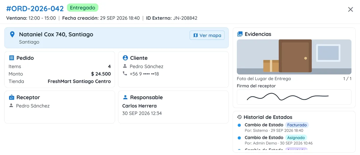
Task: Select timestamp 30 SEP 2026 12:34
Action: (x=142, y=113)
